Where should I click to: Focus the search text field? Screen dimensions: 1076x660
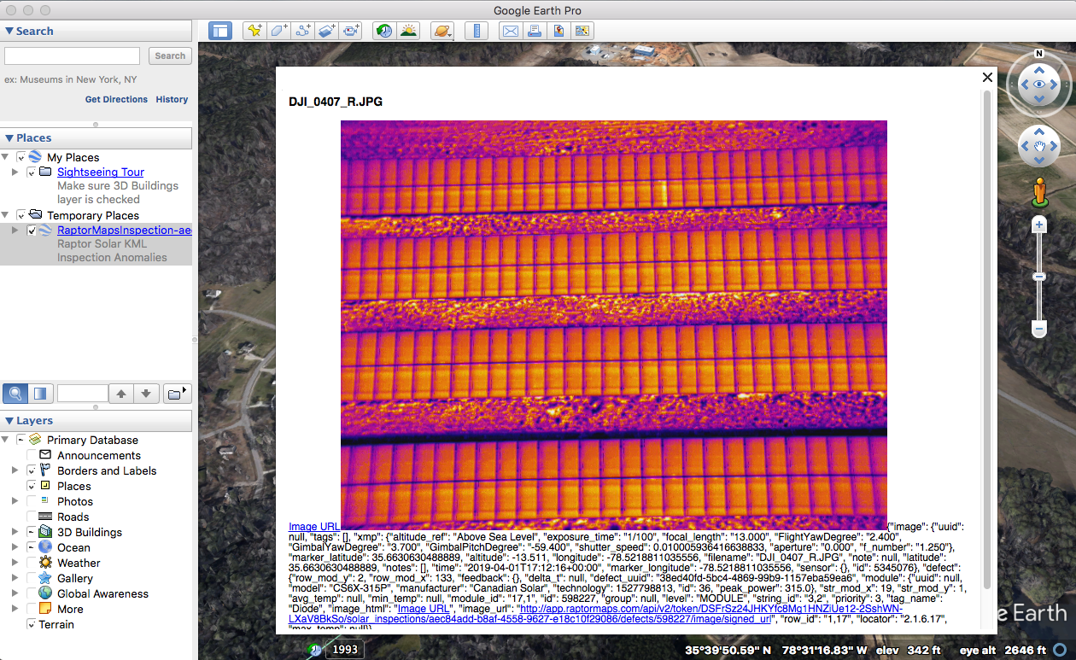click(x=72, y=55)
